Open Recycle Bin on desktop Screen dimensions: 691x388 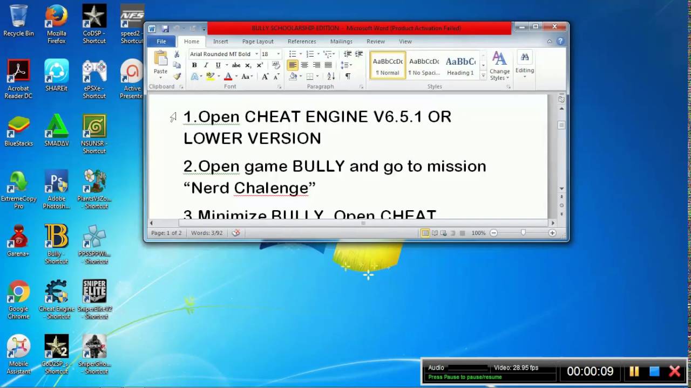coord(18,20)
